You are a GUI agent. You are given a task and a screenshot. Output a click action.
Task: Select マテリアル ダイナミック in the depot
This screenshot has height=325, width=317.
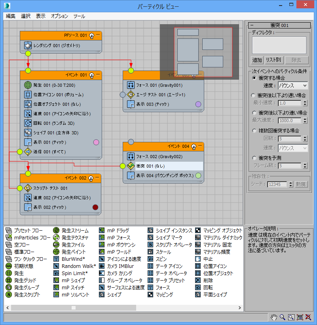pyautogui.click(x=219, y=237)
